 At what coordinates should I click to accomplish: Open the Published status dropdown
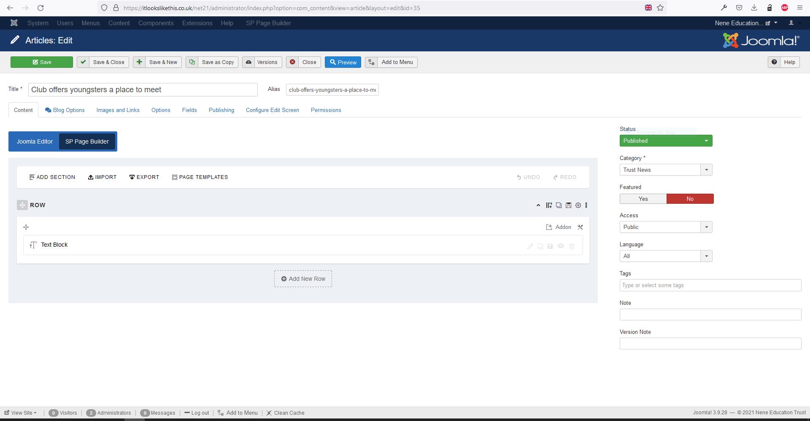coord(666,141)
